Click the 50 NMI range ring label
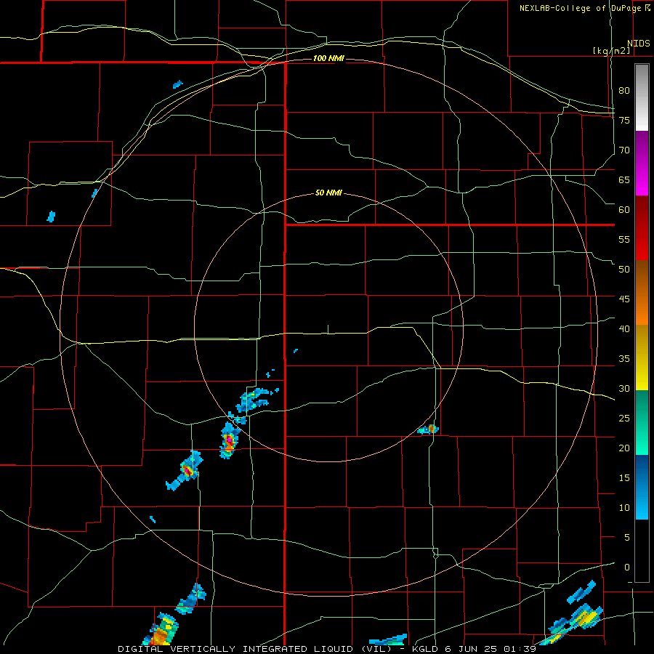The height and width of the screenshot is (654, 654). point(328,193)
